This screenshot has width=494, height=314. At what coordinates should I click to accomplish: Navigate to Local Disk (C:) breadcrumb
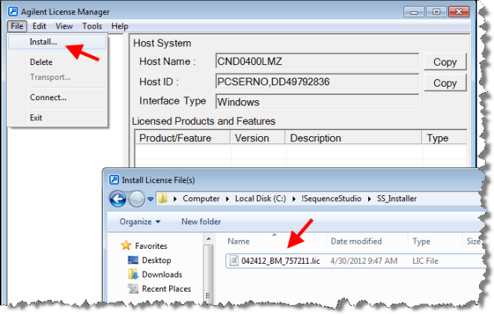260,199
